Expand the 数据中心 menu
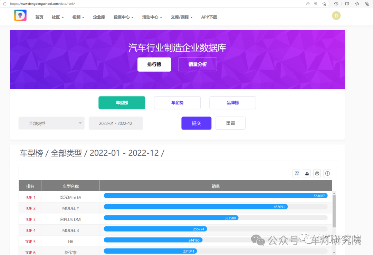 [x=123, y=17]
